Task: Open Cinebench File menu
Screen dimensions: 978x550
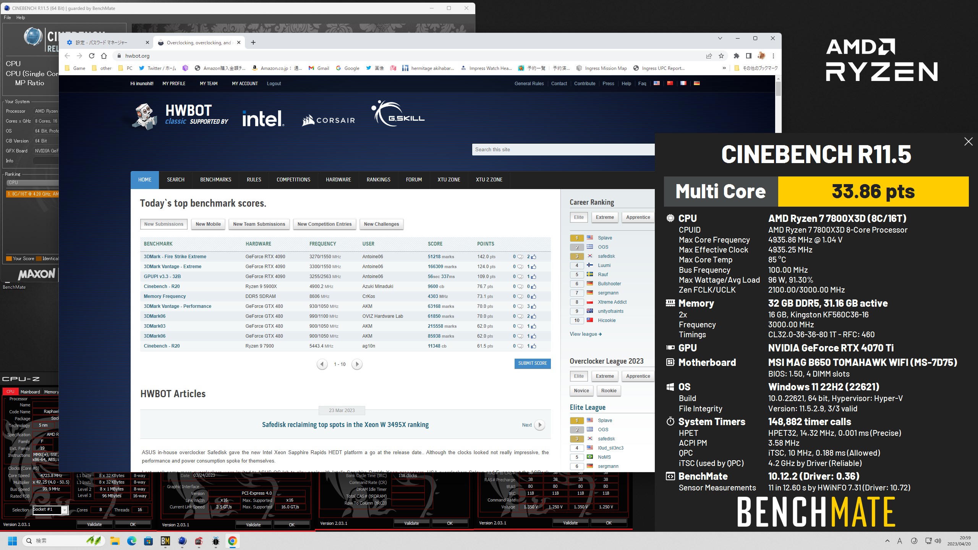Action: point(7,18)
